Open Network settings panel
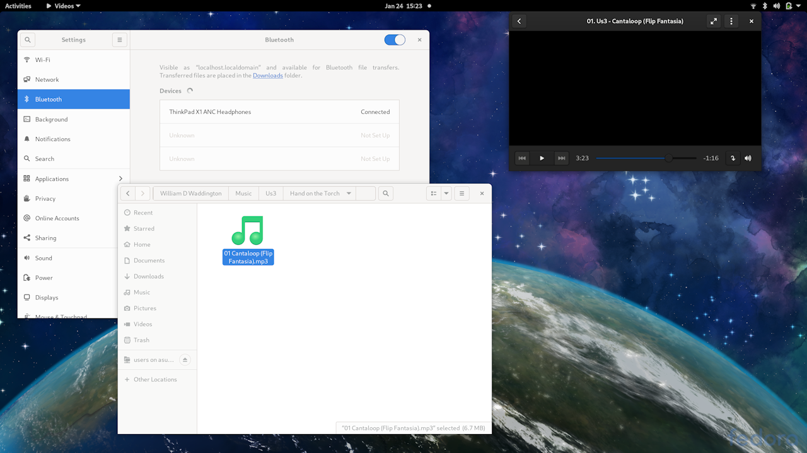Viewport: 807px width, 453px height. click(x=74, y=79)
